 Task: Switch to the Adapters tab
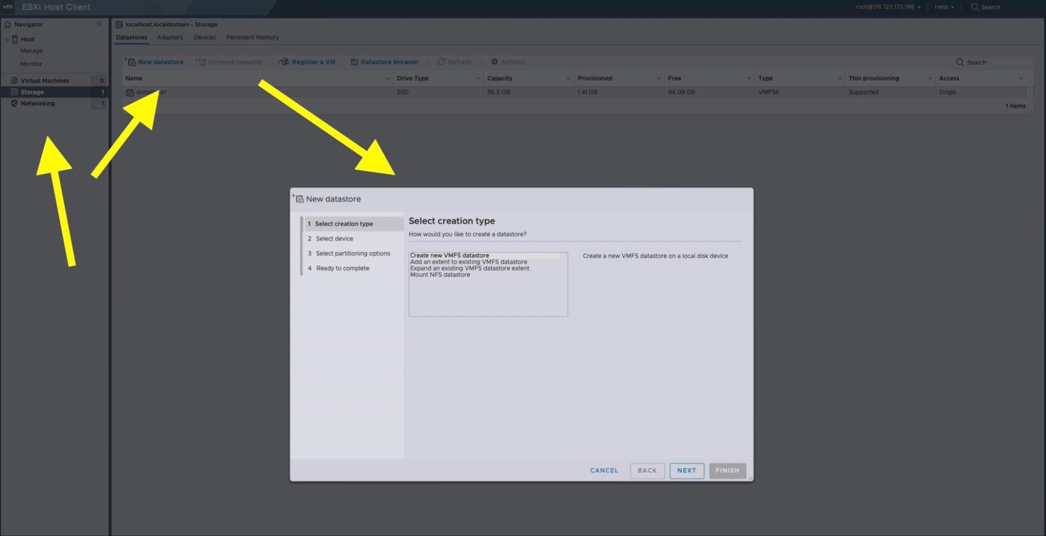[170, 38]
